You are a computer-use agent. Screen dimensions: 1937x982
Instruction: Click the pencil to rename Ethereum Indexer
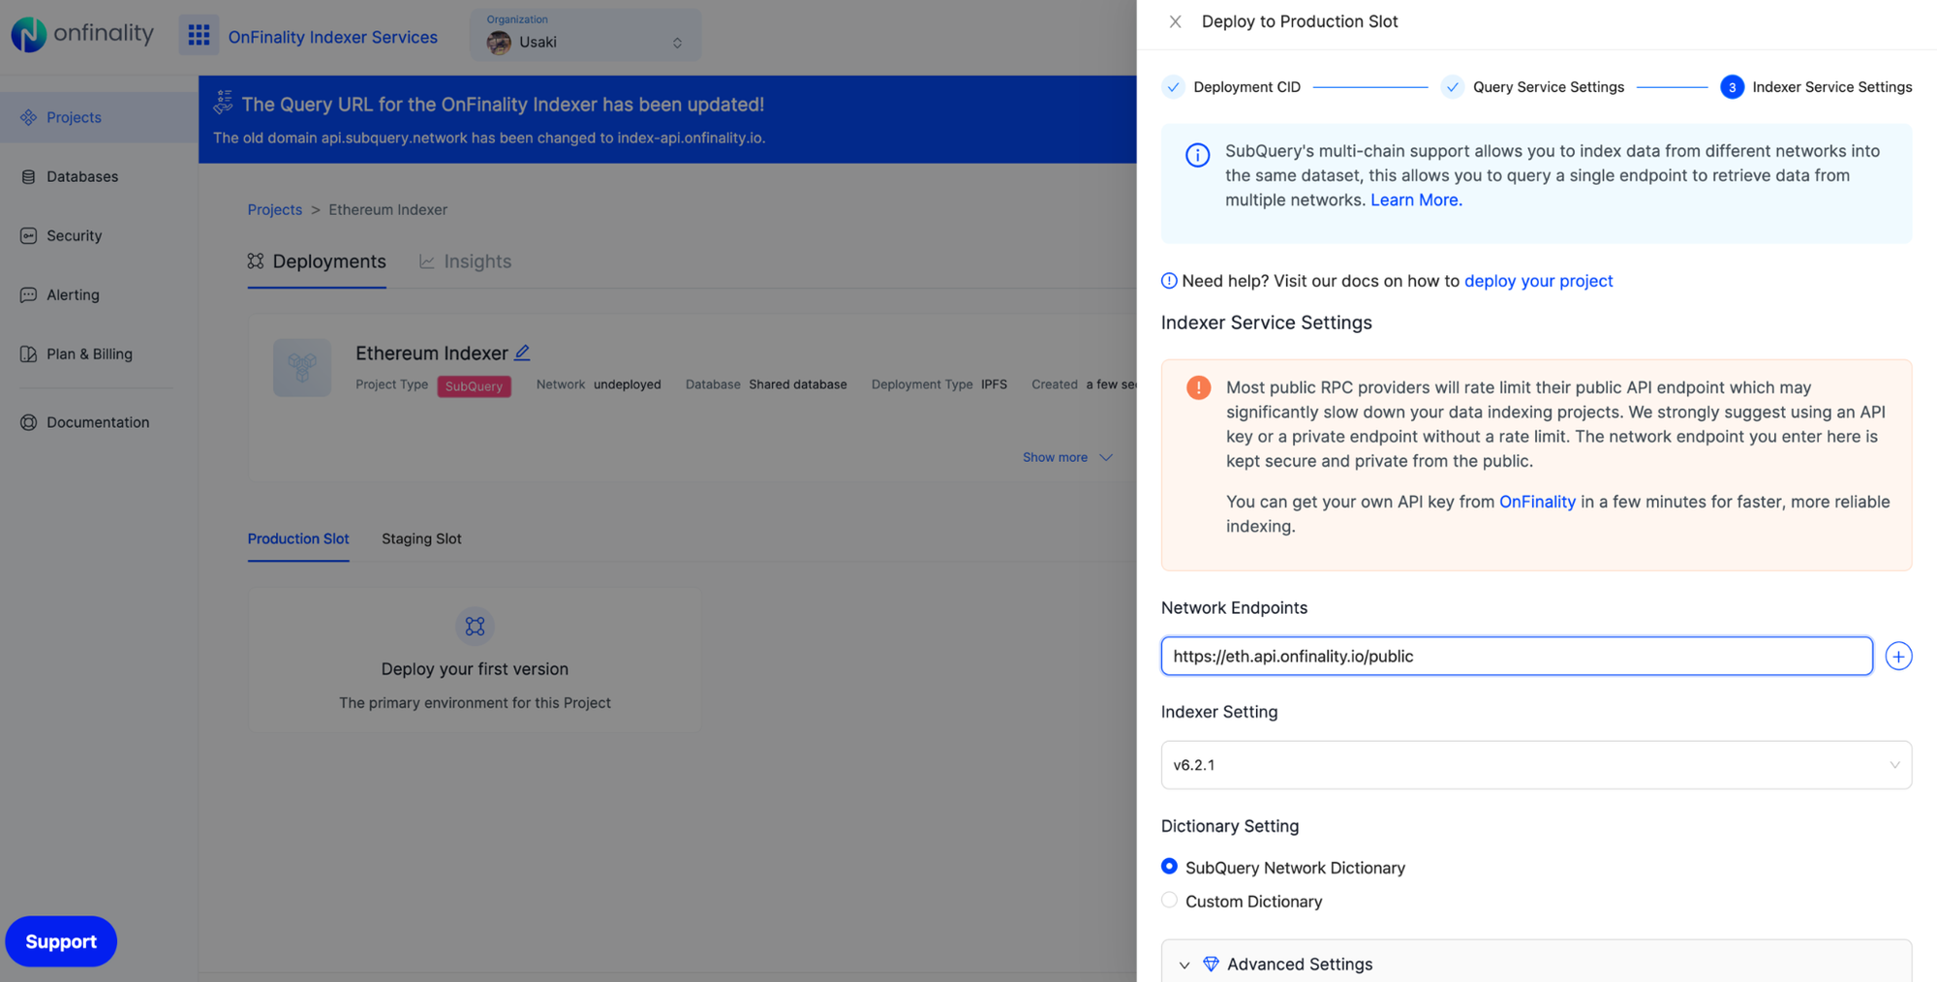tap(522, 353)
